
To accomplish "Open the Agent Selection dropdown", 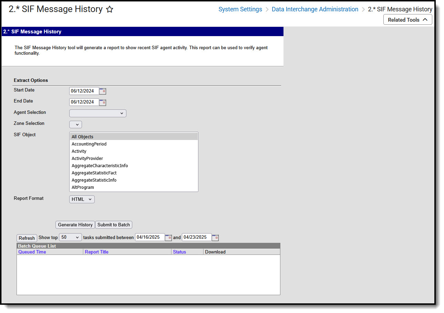I will [98, 113].
